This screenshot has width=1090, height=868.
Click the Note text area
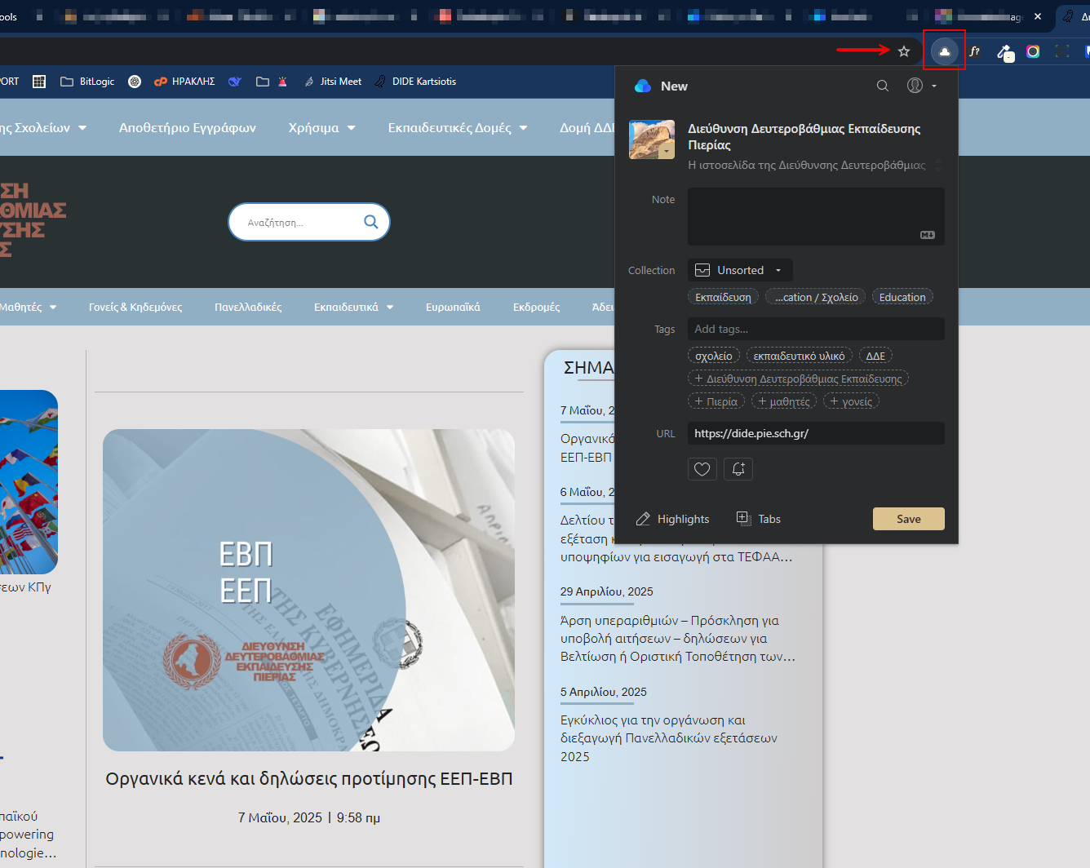815,216
